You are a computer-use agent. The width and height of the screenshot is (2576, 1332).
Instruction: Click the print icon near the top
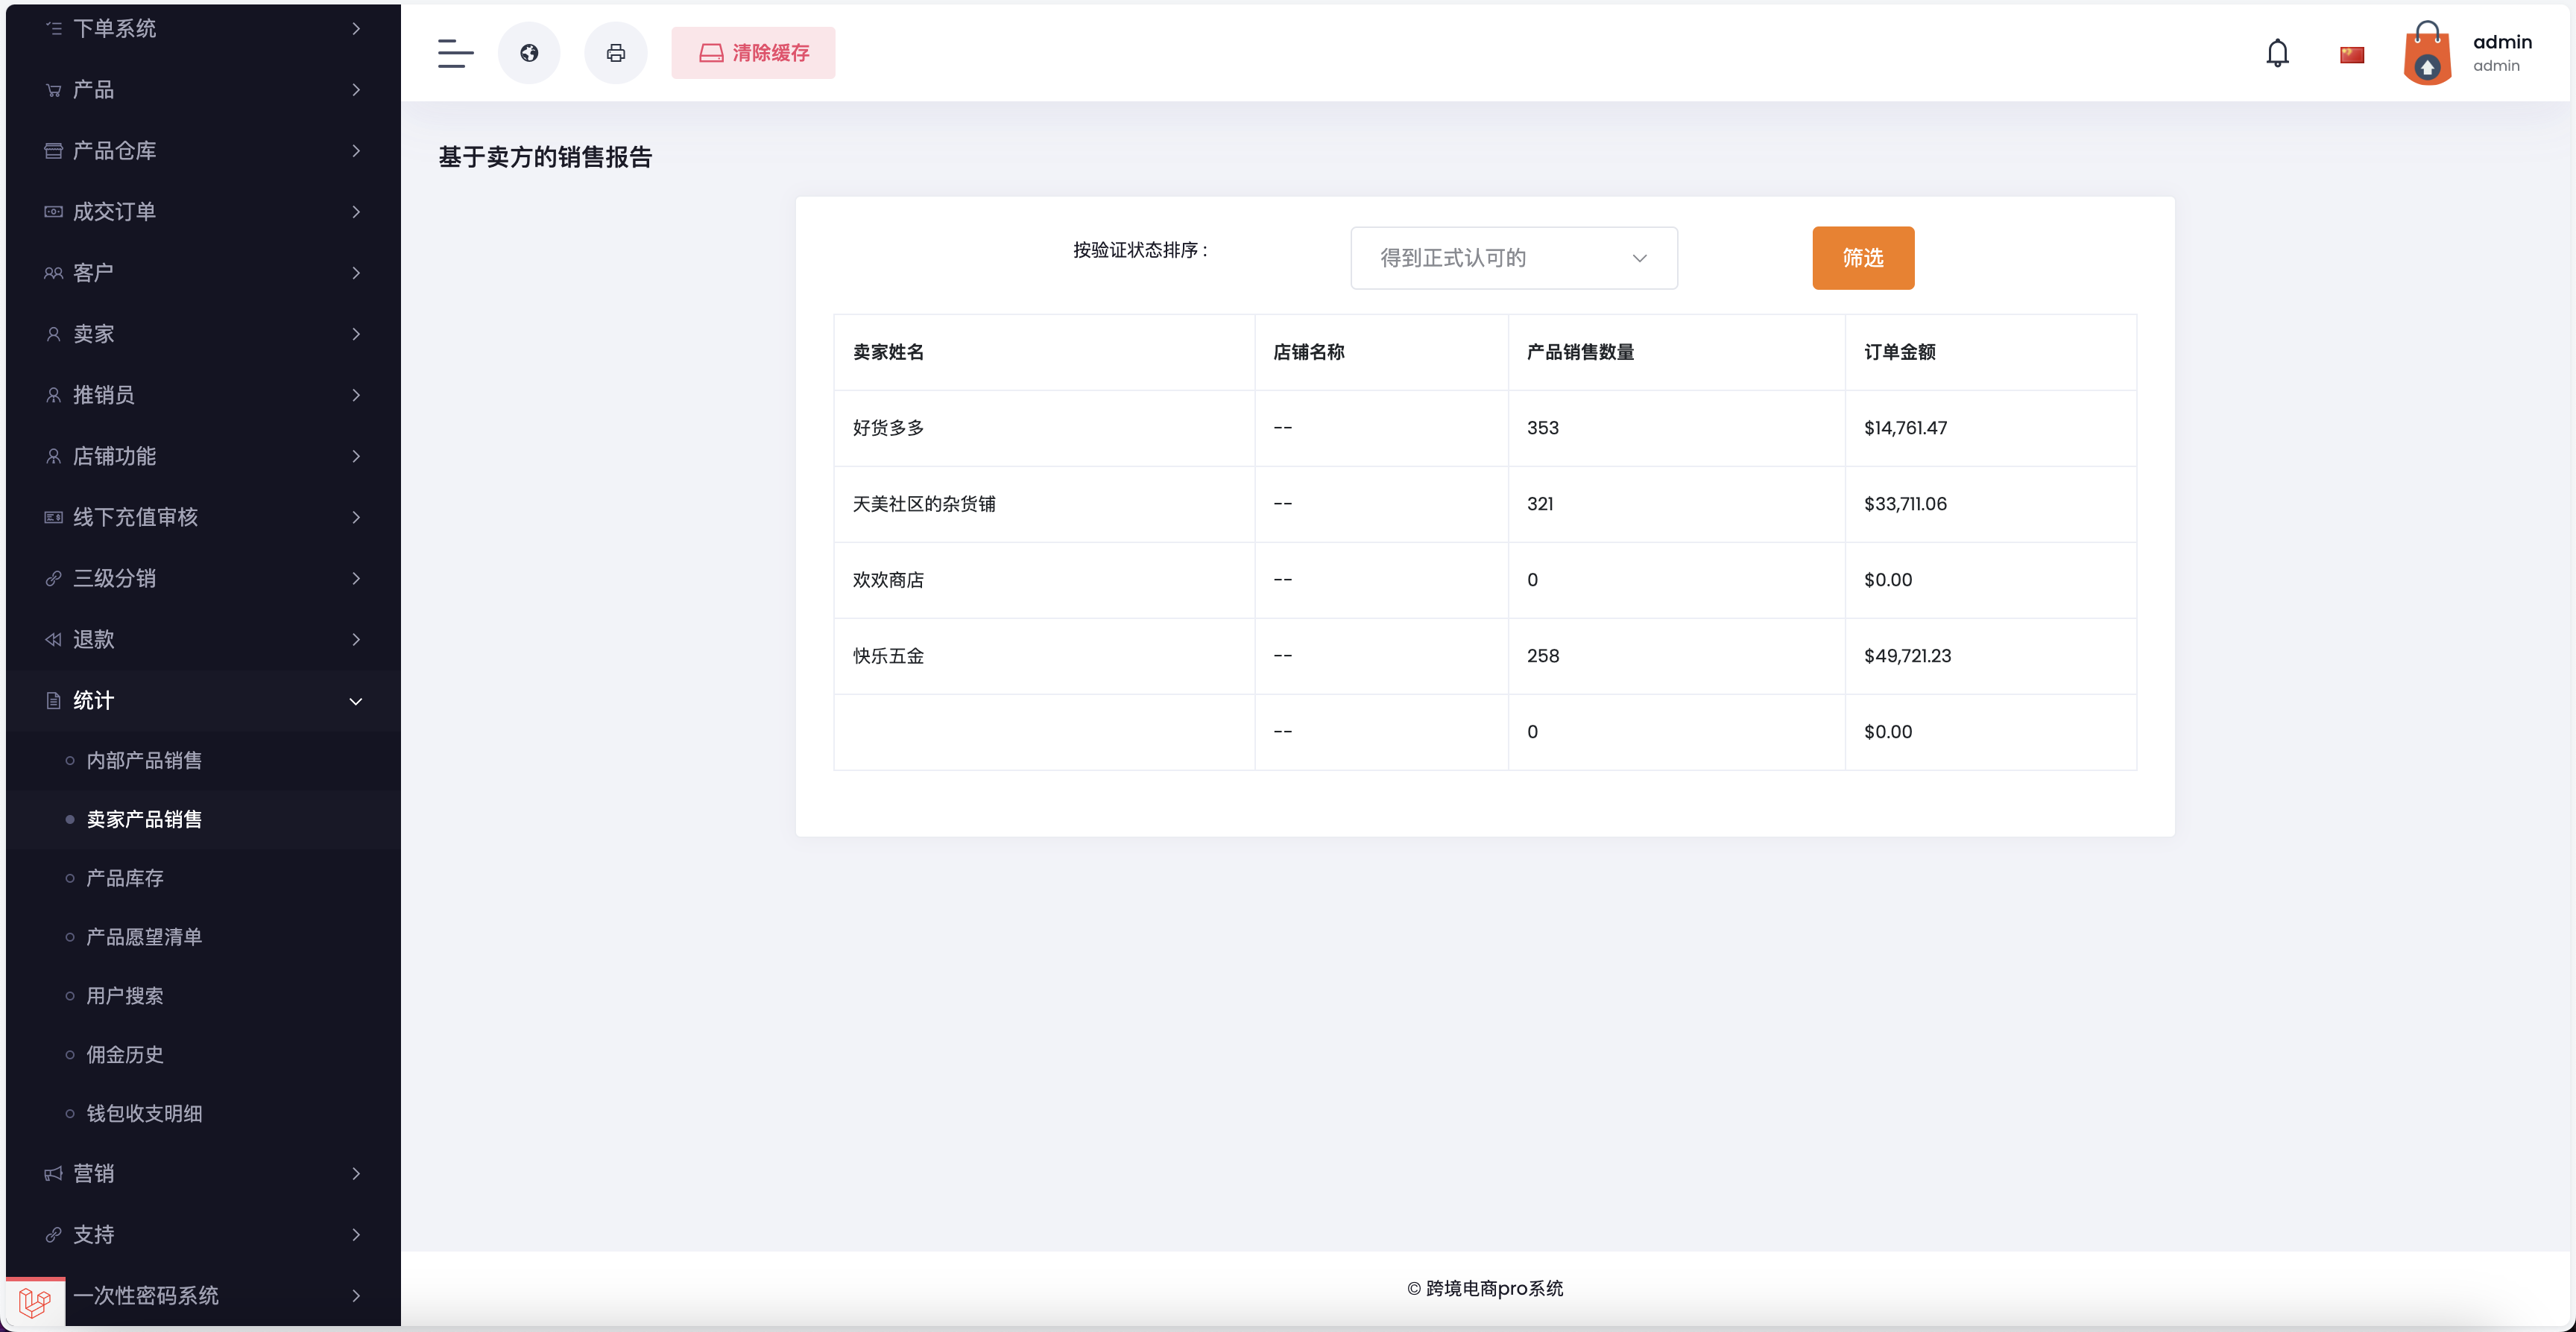[x=616, y=53]
